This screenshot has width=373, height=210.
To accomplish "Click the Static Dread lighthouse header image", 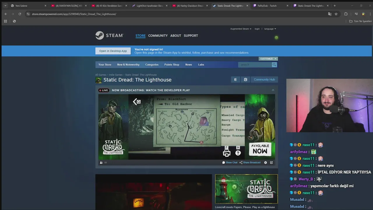I will click(x=247, y=189).
